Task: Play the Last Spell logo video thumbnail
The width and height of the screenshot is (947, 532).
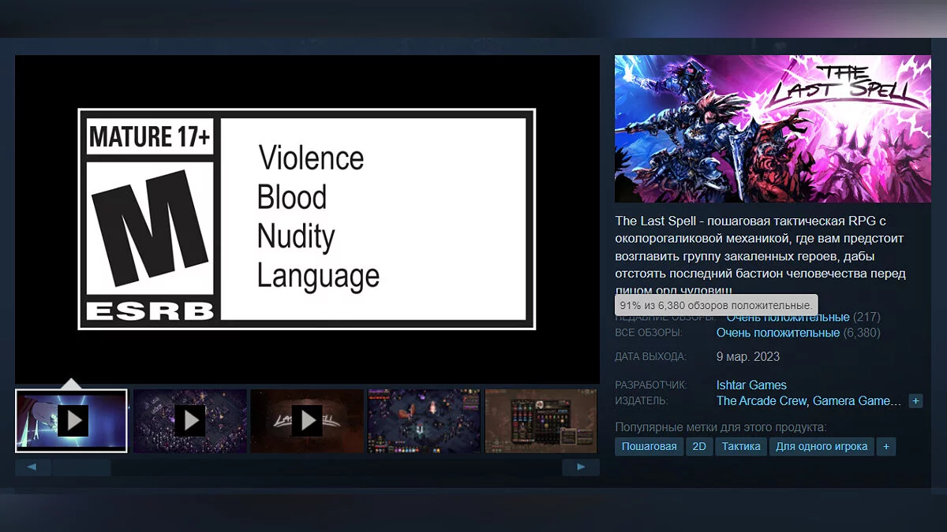Action: click(x=307, y=421)
